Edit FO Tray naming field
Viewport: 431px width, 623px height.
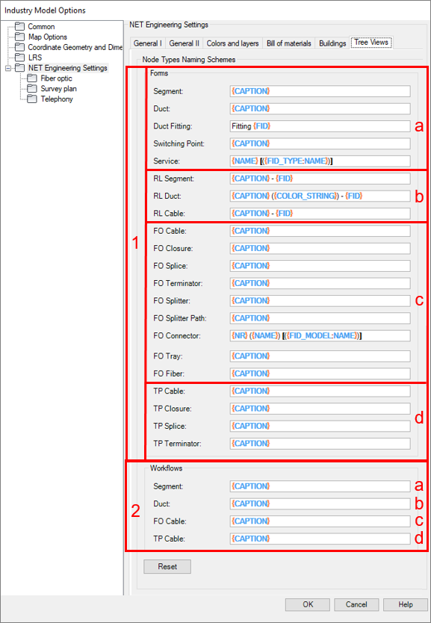(320, 356)
